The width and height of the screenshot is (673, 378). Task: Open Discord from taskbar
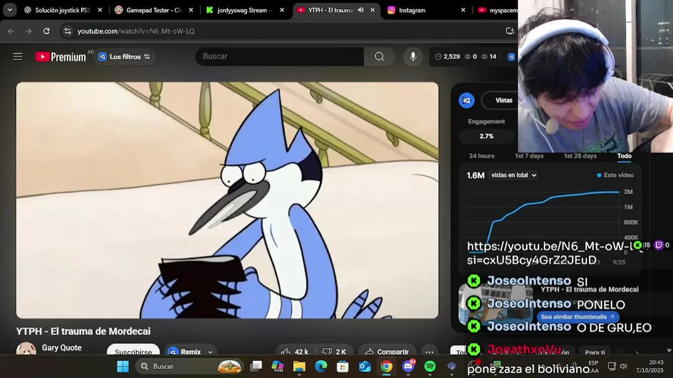409,366
